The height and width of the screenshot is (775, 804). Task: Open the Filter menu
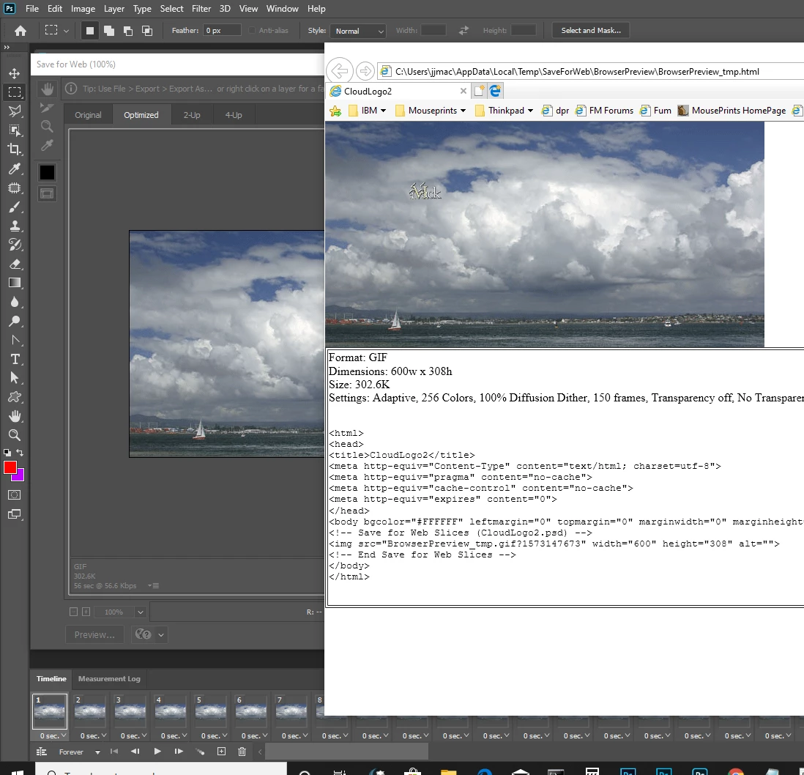201,9
